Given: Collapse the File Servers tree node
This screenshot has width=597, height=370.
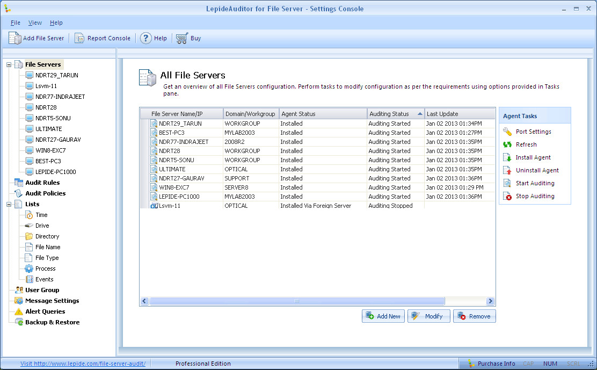Looking at the screenshot, I should pyautogui.click(x=9, y=65).
